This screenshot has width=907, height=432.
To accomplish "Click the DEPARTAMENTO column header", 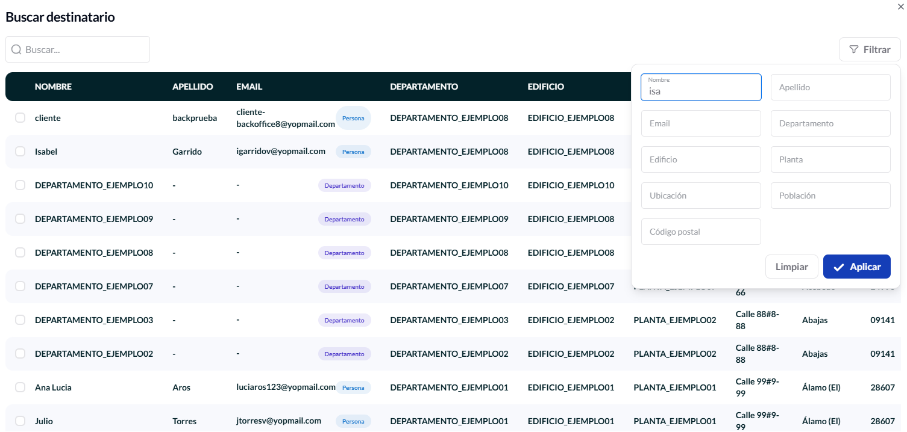I will [424, 87].
